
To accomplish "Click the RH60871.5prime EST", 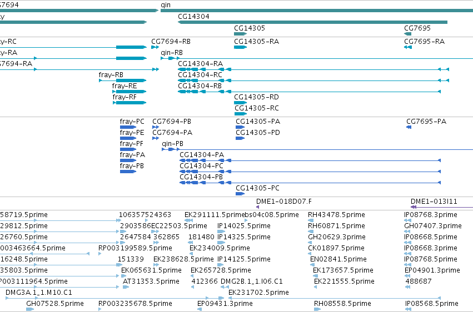I will (x=311, y=232).
